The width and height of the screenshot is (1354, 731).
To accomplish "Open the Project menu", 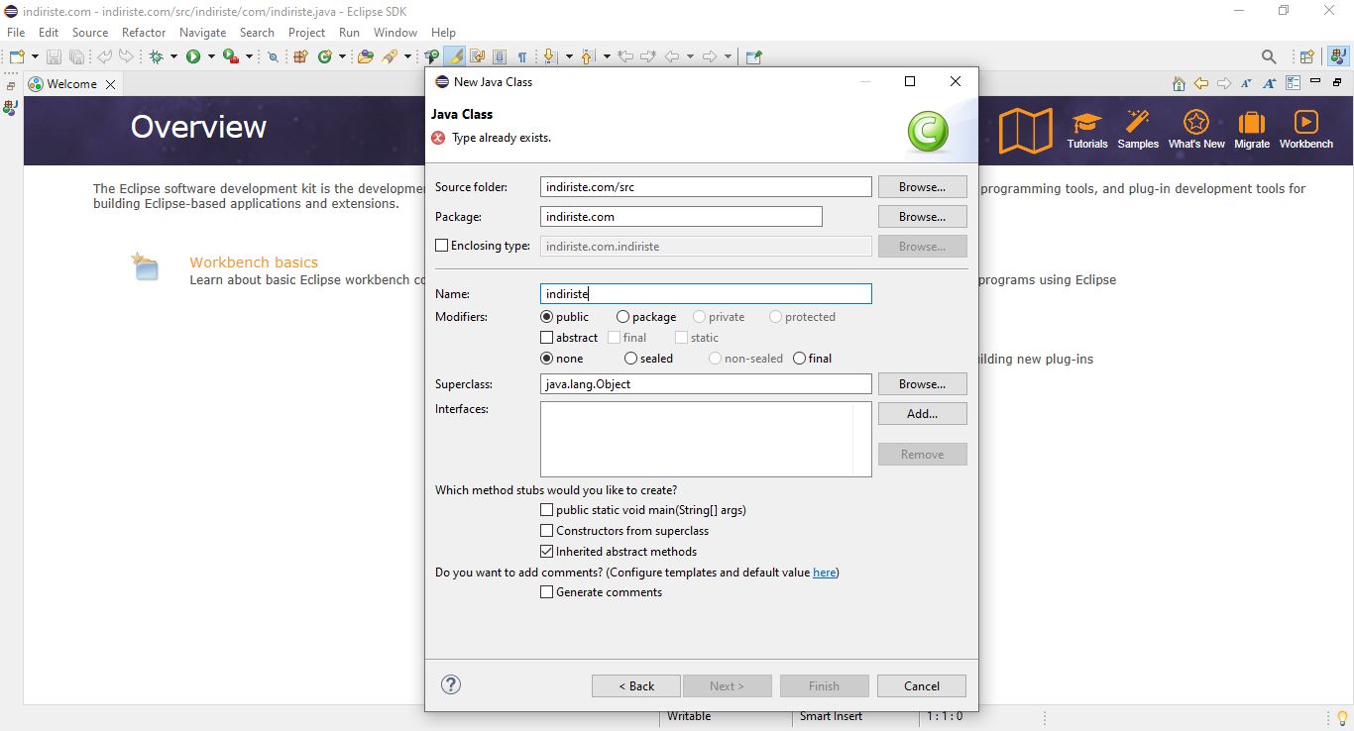I will pos(306,32).
